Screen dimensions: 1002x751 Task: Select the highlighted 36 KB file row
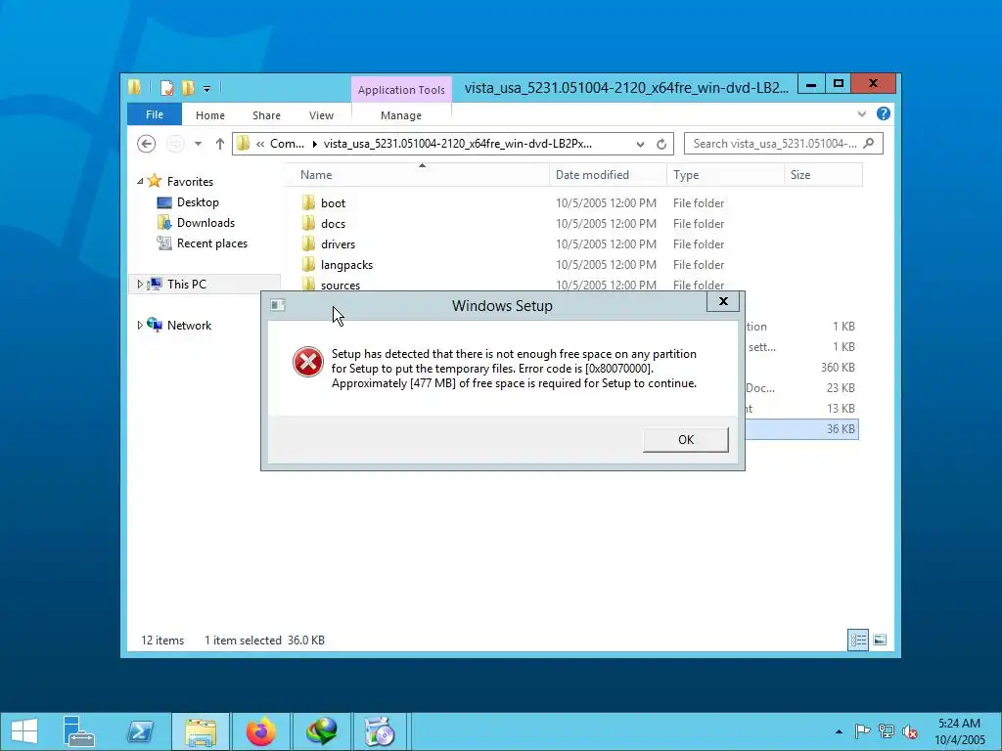click(801, 428)
